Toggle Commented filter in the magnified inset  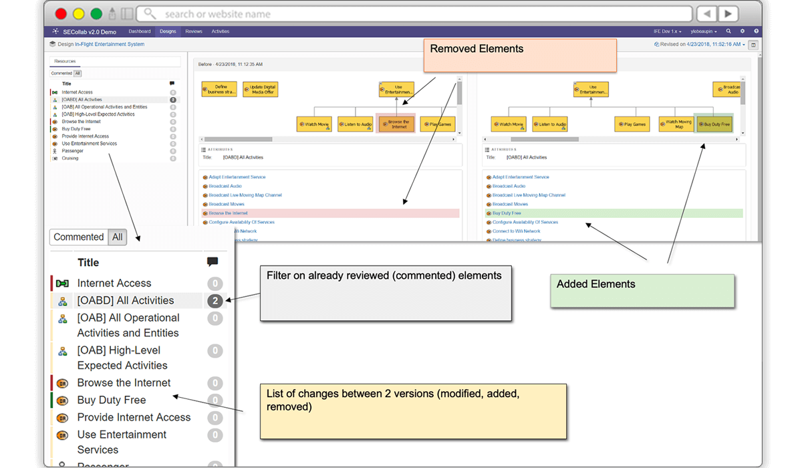[79, 237]
